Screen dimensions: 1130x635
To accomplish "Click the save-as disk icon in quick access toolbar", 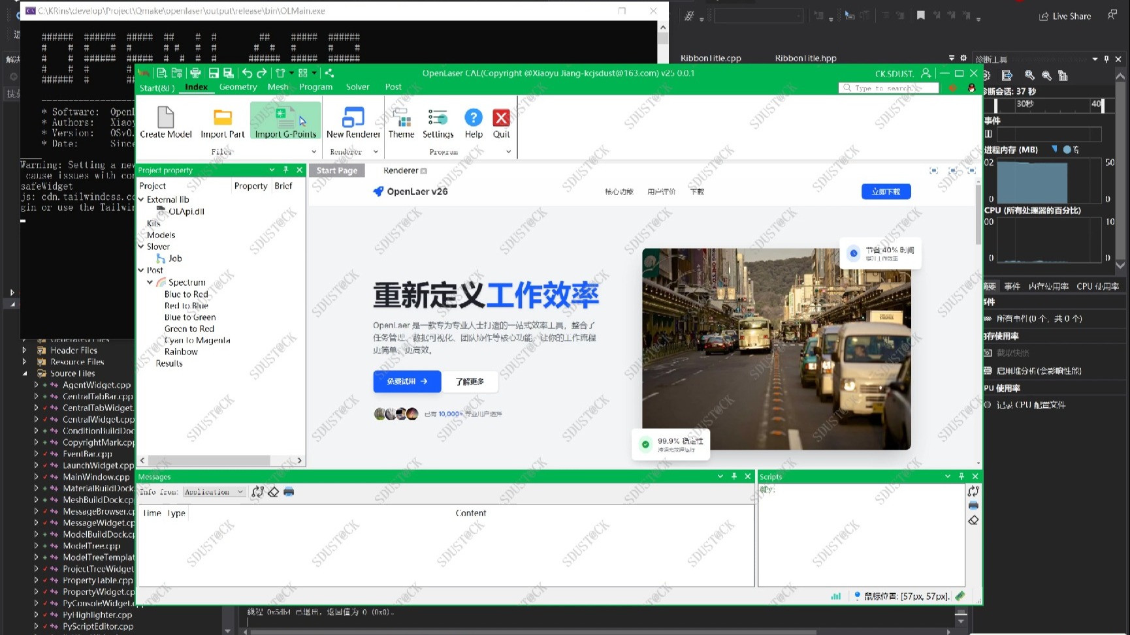I will 228,73.
